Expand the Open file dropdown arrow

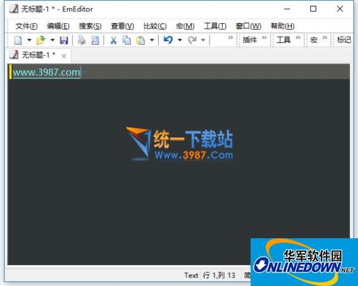pos(53,40)
